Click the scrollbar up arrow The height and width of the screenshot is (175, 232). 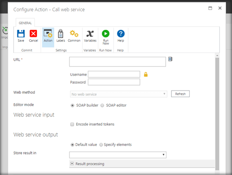point(217,56)
